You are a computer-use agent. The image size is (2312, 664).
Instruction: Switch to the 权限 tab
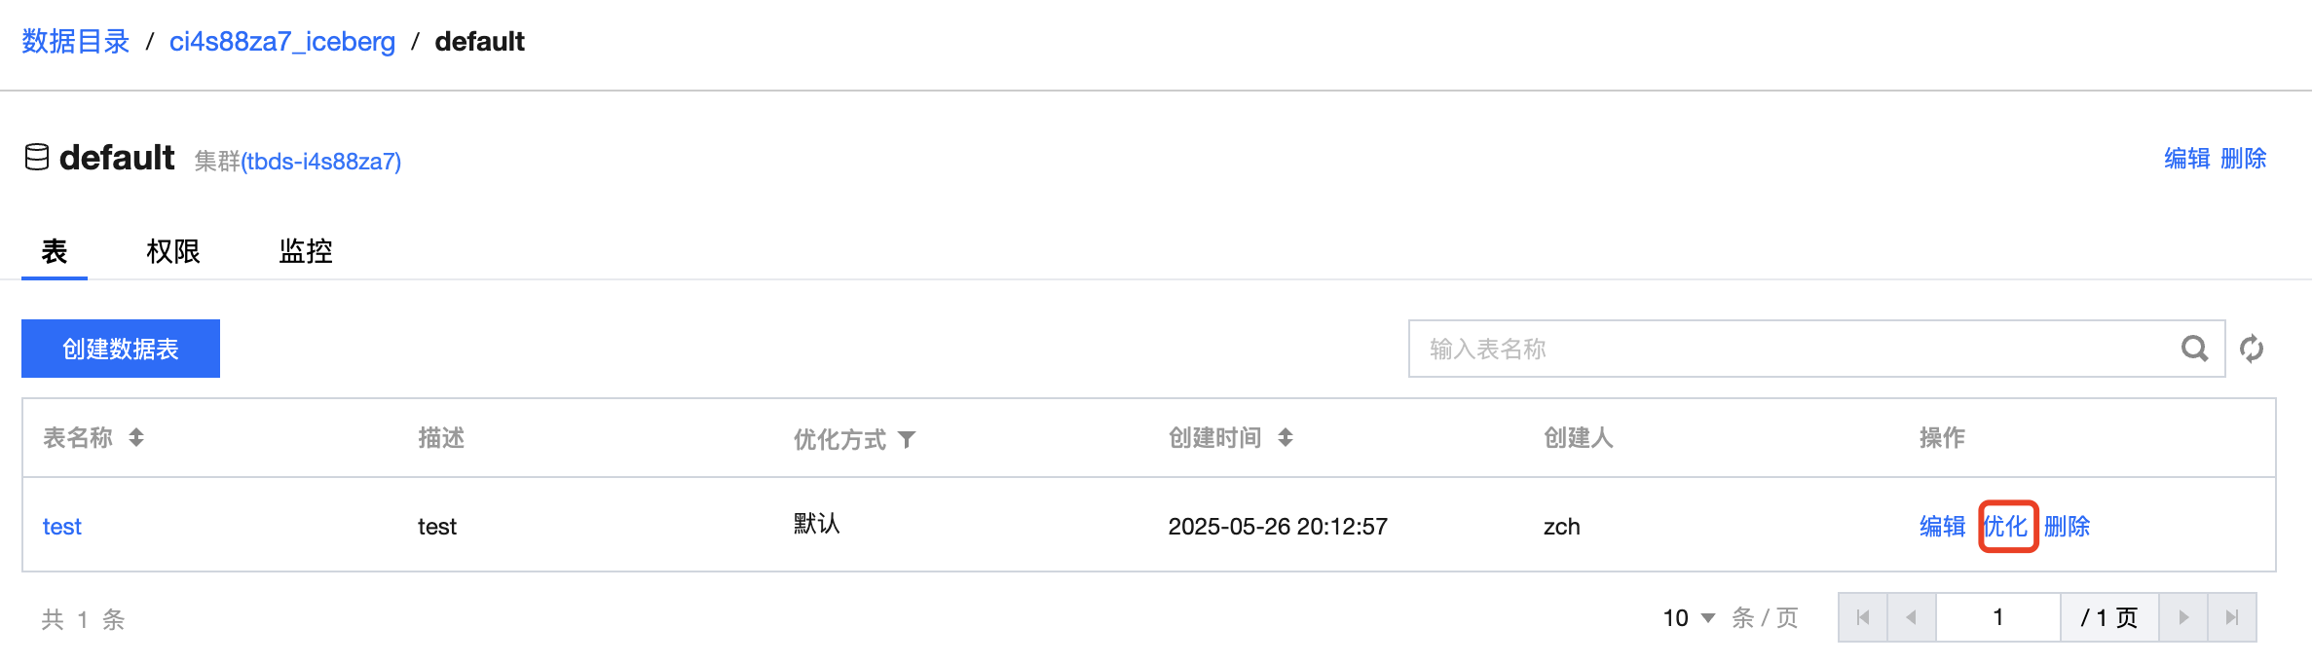coord(173,251)
